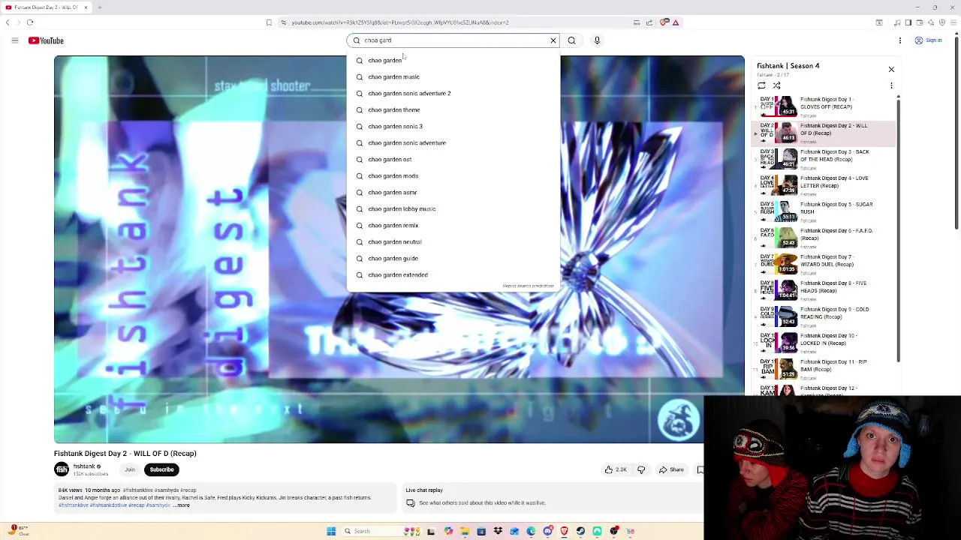
Task: Open Steam from the taskbar
Action: 580,531
